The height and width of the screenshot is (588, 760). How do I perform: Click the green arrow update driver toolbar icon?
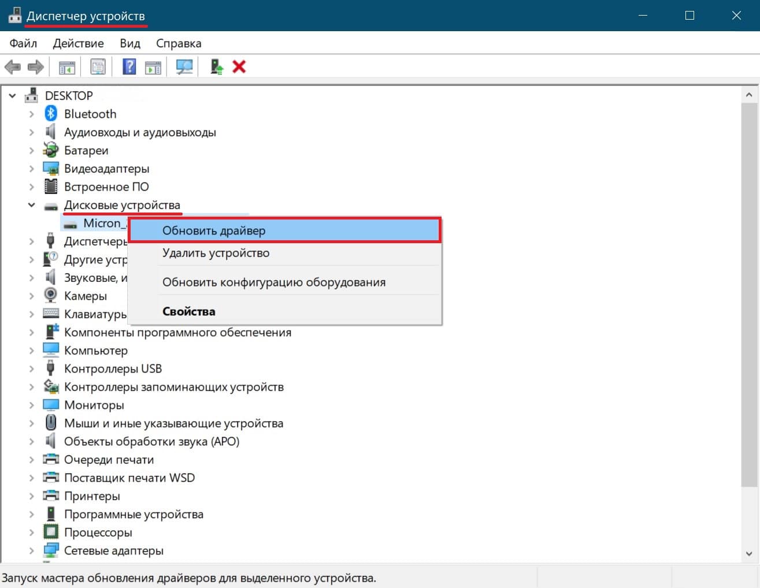(x=217, y=67)
